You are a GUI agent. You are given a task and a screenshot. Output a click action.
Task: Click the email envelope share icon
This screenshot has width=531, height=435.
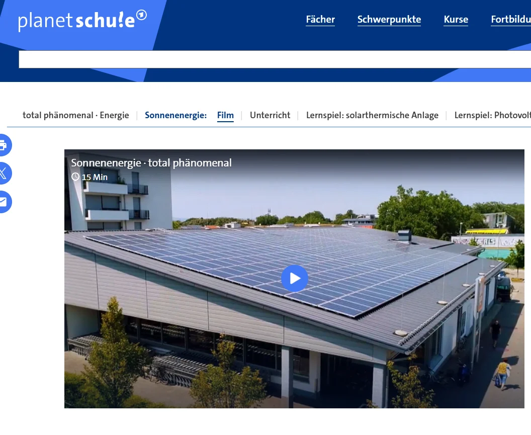(x=4, y=202)
